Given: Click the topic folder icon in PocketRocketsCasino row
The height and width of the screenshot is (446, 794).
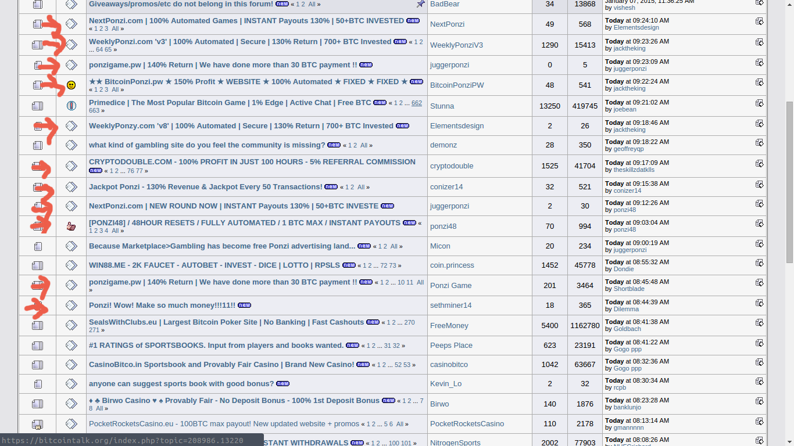Looking at the screenshot, I should (38, 424).
